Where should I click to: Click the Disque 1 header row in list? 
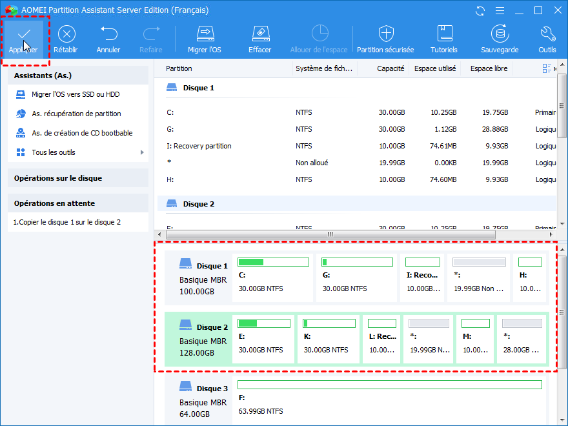pyautogui.click(x=357, y=88)
